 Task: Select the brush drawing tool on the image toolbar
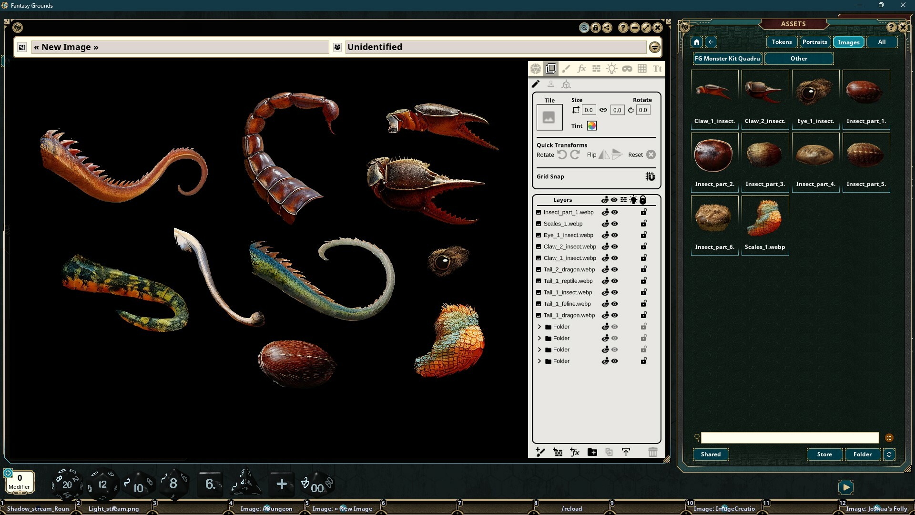coord(567,68)
